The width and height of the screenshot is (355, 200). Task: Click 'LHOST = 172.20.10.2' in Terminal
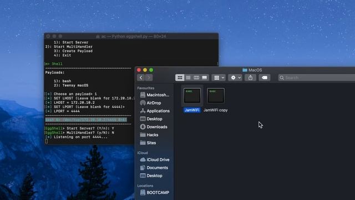74,102
